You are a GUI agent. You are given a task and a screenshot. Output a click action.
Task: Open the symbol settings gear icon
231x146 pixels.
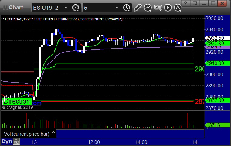pyautogui.click(x=75, y=8)
